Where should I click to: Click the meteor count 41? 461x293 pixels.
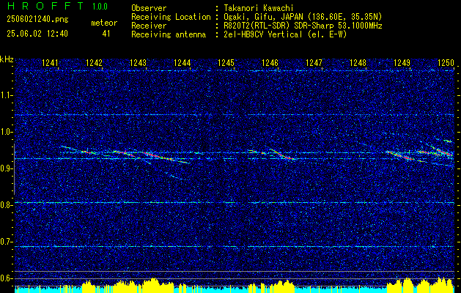tap(106, 34)
